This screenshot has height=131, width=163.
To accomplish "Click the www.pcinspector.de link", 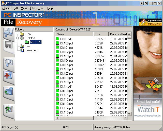I will [147, 116].
